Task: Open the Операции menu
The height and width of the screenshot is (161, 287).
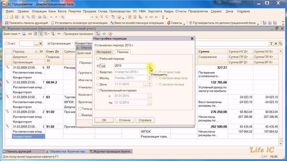Action: pyautogui.click(x=39, y=11)
